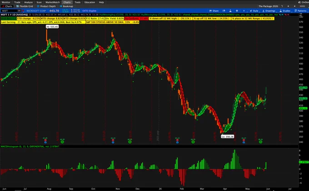This screenshot has height=191, width=309.
Task: Click the MICROSOFT CORP company name
Action: point(36,11)
